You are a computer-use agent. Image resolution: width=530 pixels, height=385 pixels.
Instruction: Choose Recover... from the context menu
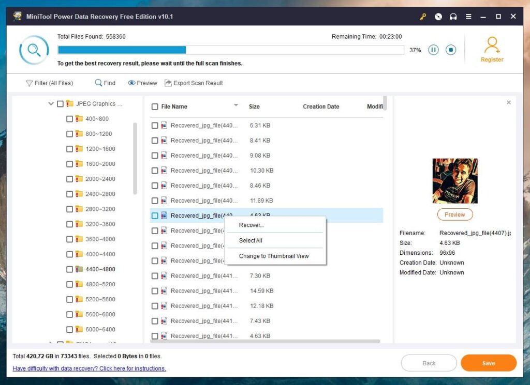(x=251, y=225)
